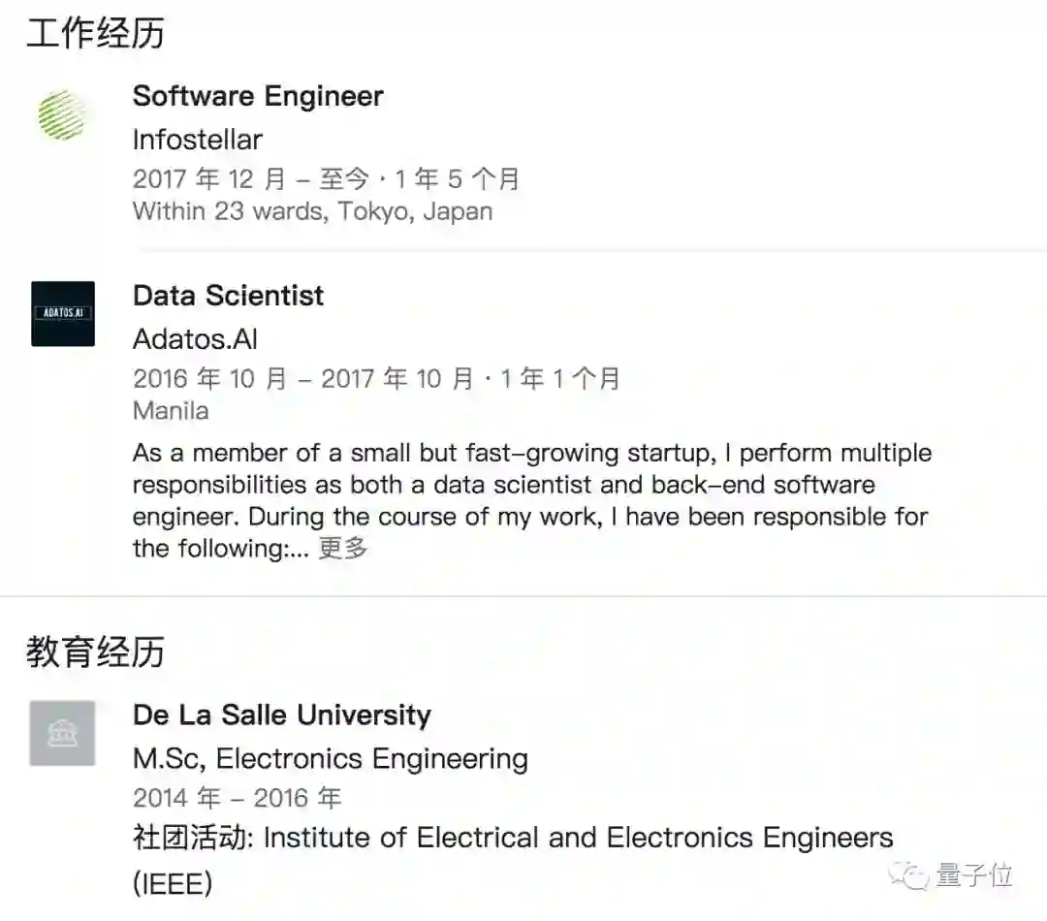Click the 工作经历 section heading
Image resolution: width=1047 pixels, height=921 pixels.
tap(95, 33)
